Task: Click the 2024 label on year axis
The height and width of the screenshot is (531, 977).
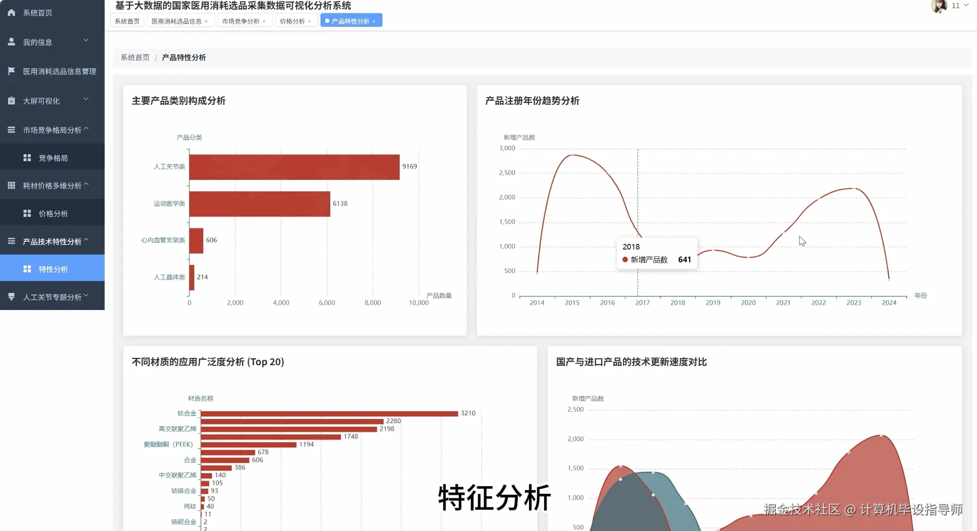Action: [889, 303]
